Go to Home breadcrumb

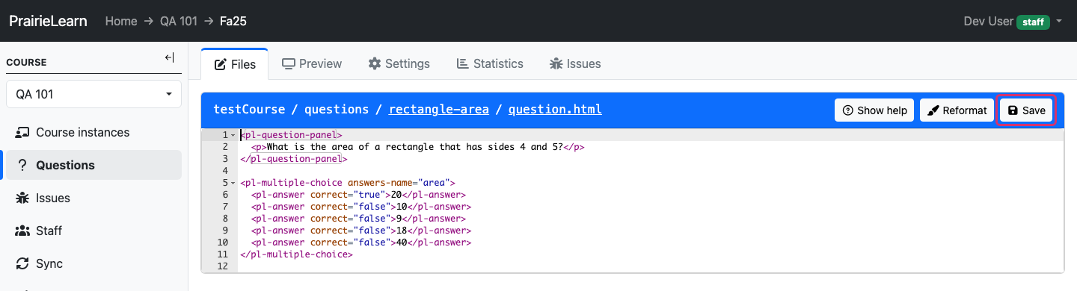[x=121, y=21]
